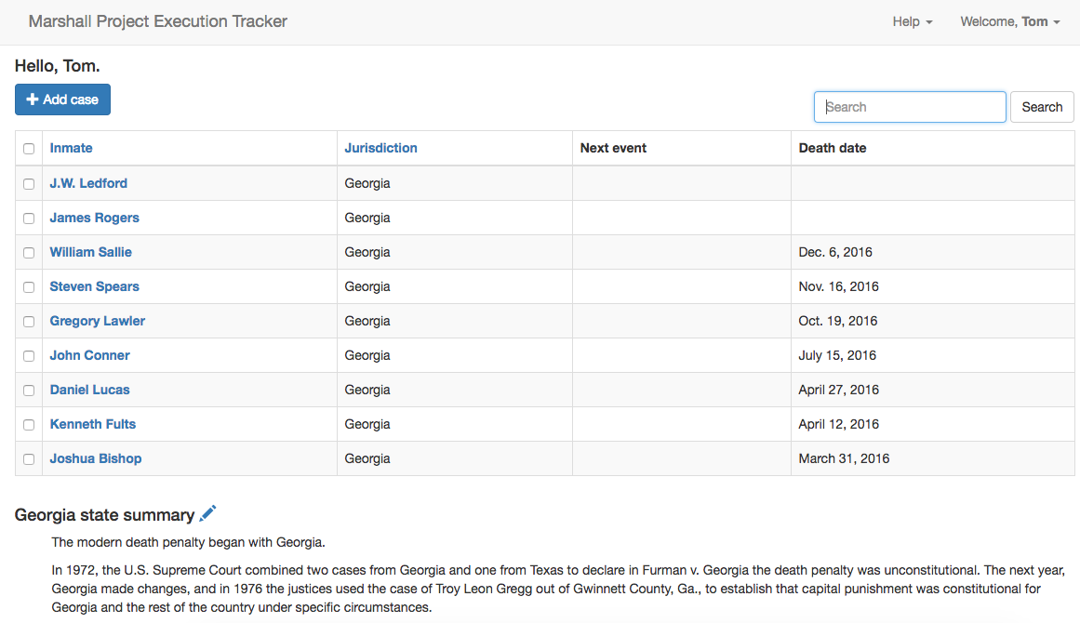Open Kenneth Fults case link

point(93,424)
